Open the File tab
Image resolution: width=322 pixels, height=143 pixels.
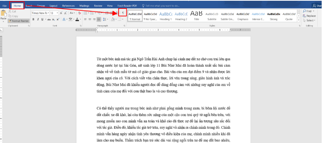pyautogui.click(x=5, y=6)
